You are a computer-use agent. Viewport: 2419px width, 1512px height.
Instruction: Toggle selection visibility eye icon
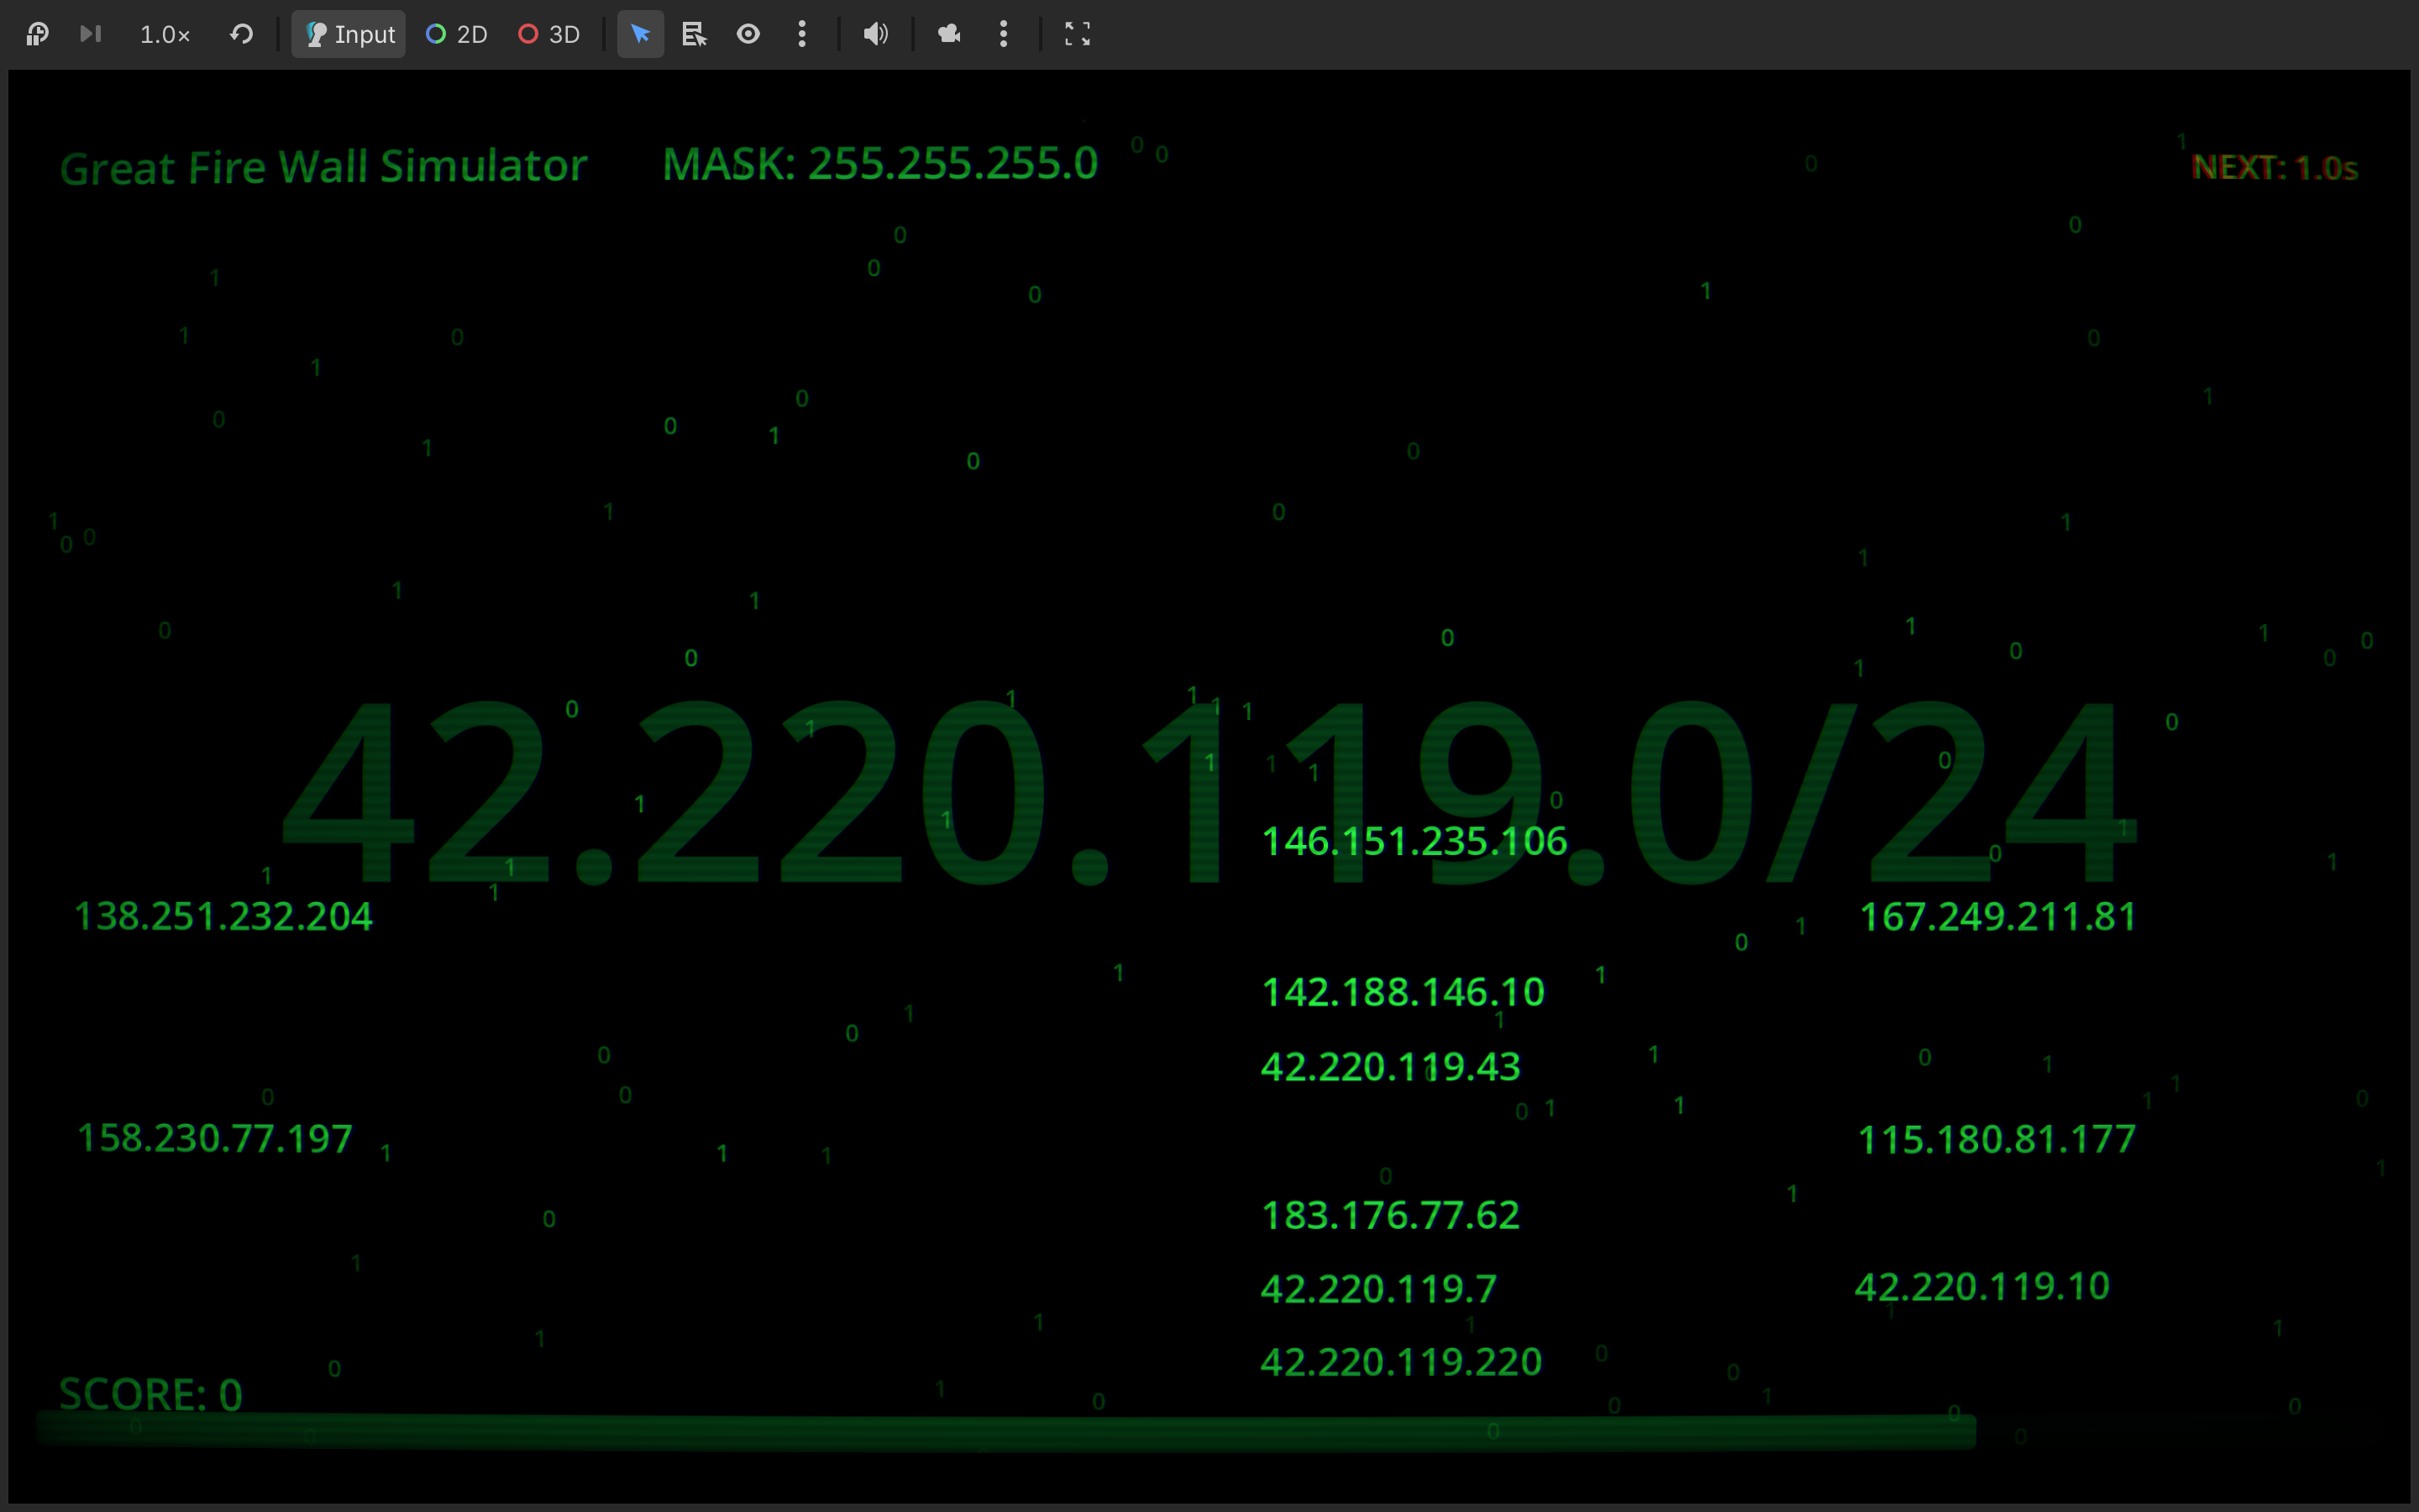point(748,34)
